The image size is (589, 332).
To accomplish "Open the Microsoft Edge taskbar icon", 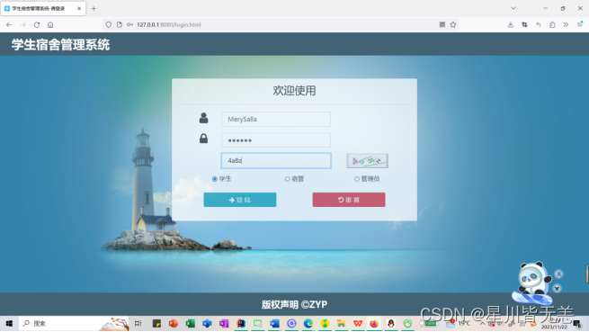I will (x=308, y=323).
